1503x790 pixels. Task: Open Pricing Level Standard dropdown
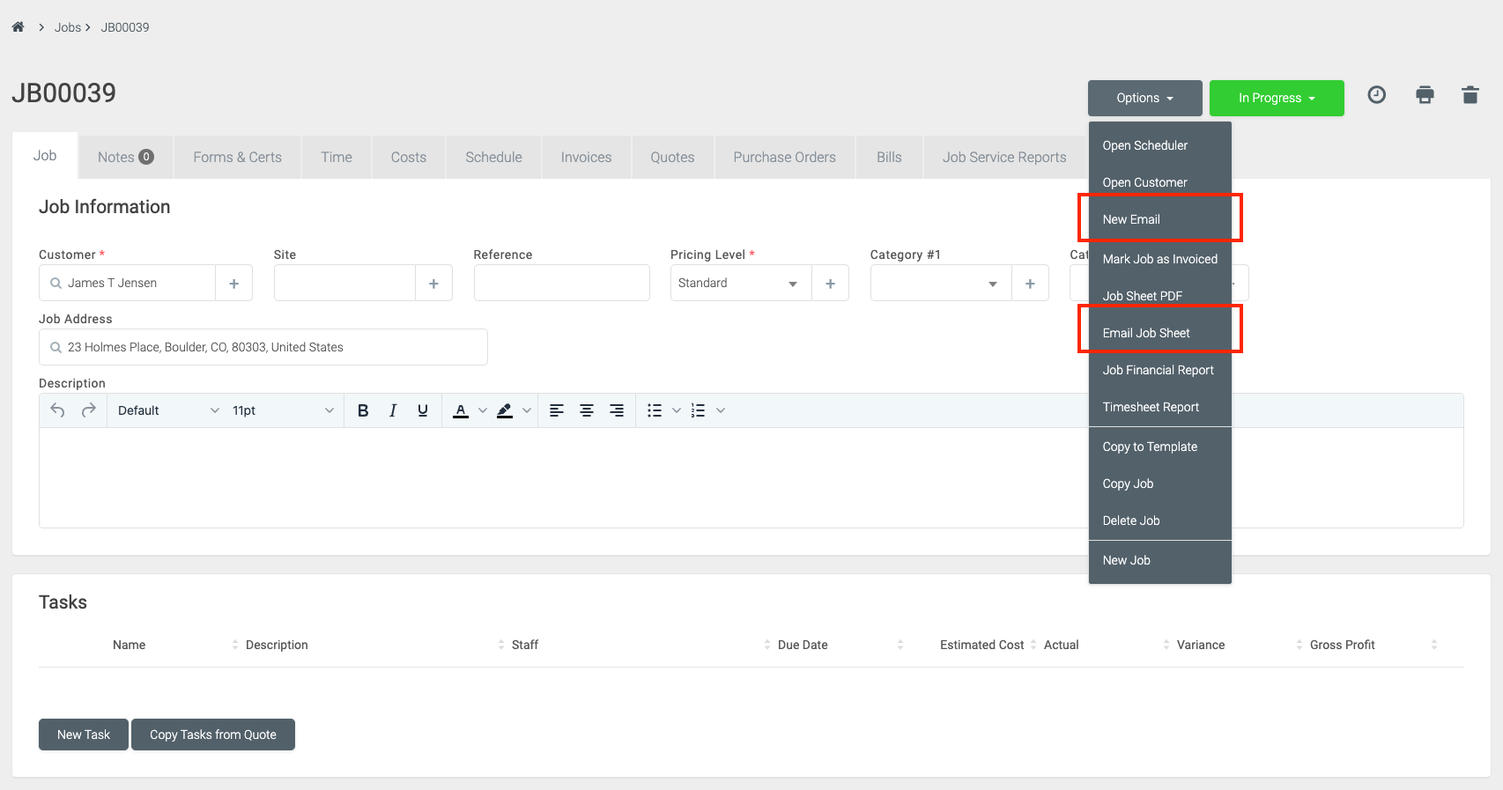(741, 284)
